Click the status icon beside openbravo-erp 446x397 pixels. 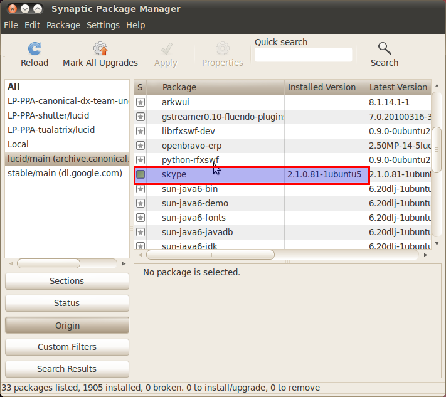coord(141,145)
